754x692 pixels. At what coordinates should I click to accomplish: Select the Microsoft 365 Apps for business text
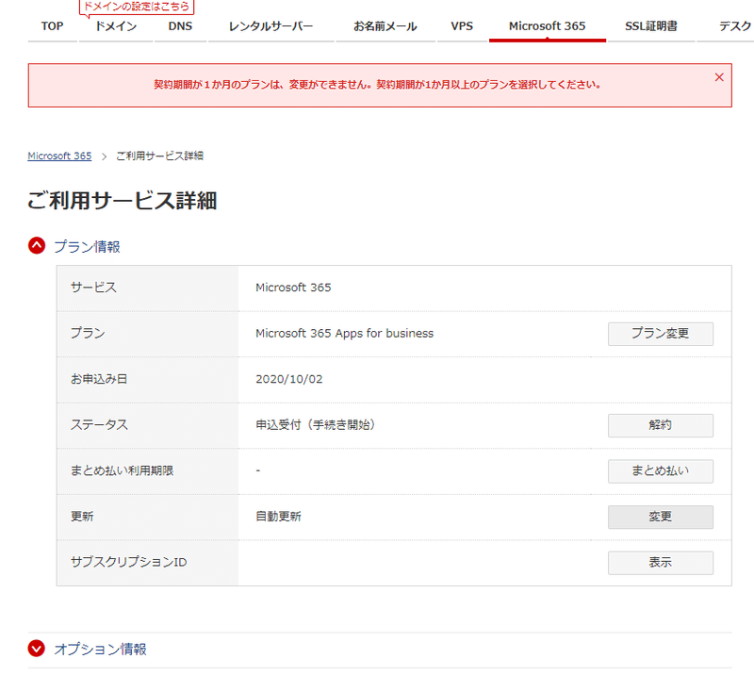[x=344, y=333]
